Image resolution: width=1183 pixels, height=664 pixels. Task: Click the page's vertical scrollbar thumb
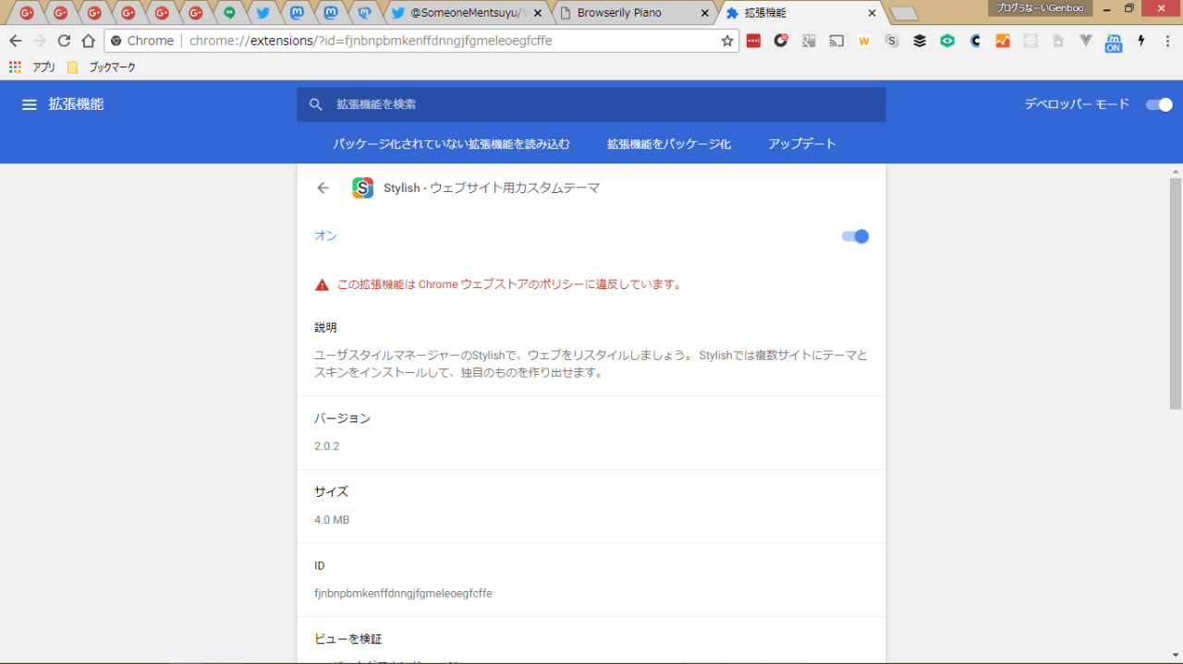coord(1176,291)
